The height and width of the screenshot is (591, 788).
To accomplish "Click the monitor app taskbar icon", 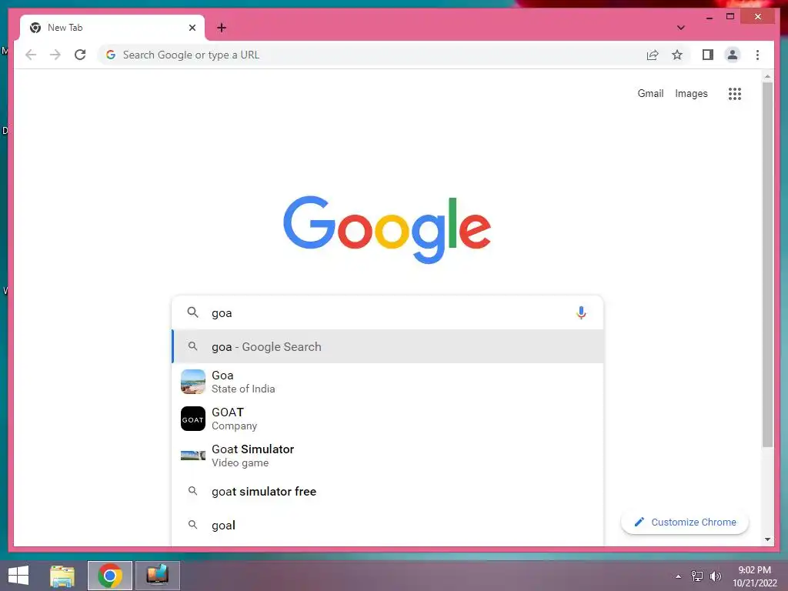I will coord(157,576).
